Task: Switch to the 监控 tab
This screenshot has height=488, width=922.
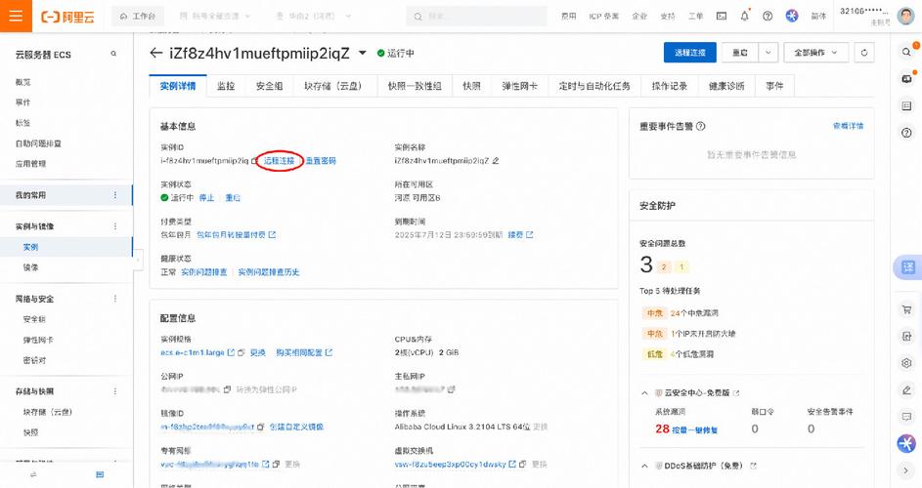Action: coord(226,86)
